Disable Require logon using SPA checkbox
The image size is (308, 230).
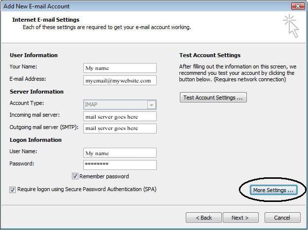pyautogui.click(x=12, y=189)
